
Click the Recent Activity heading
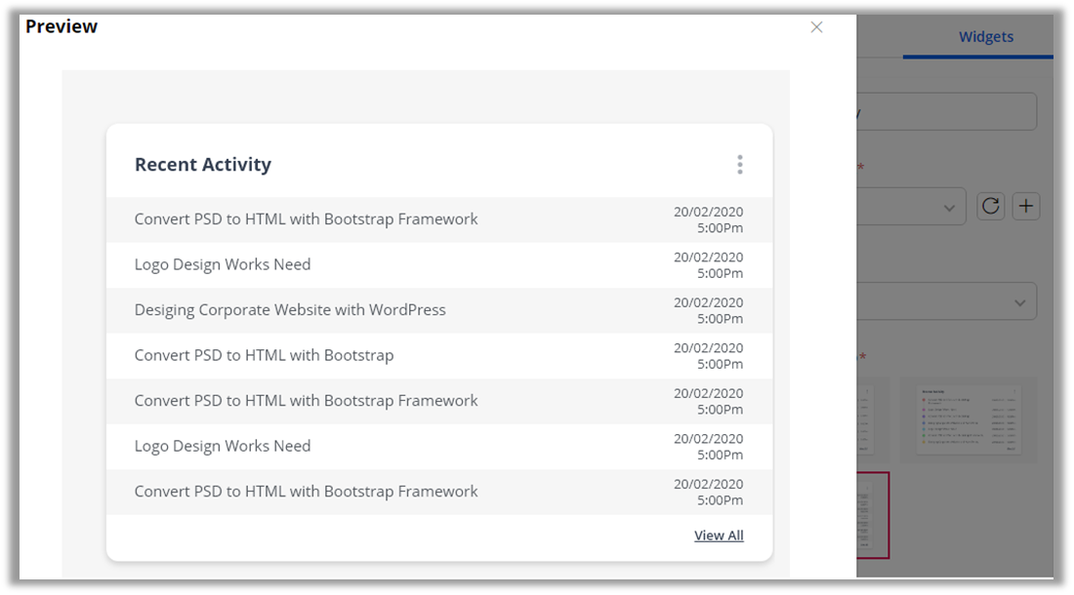coord(203,165)
